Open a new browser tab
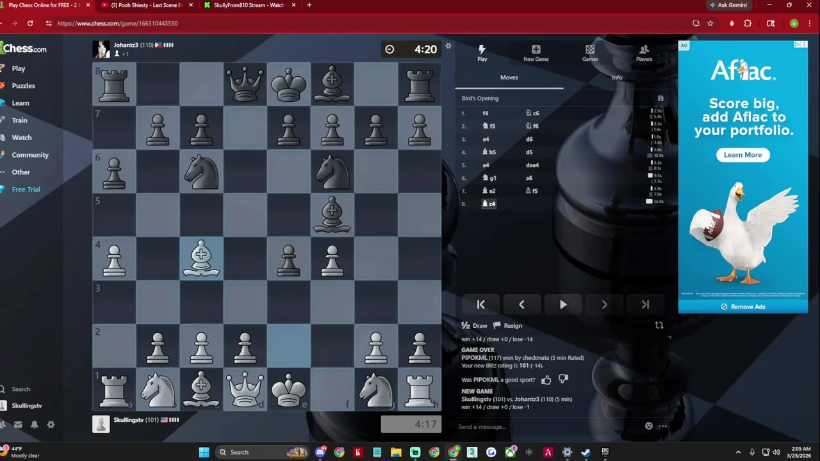This screenshot has width=820, height=461. [x=309, y=5]
